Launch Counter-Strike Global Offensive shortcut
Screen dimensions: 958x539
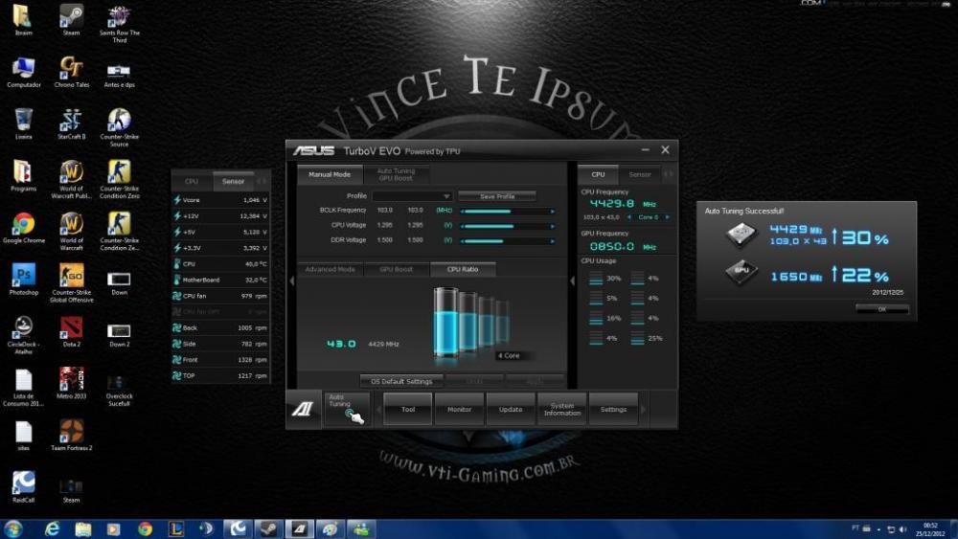pos(71,276)
